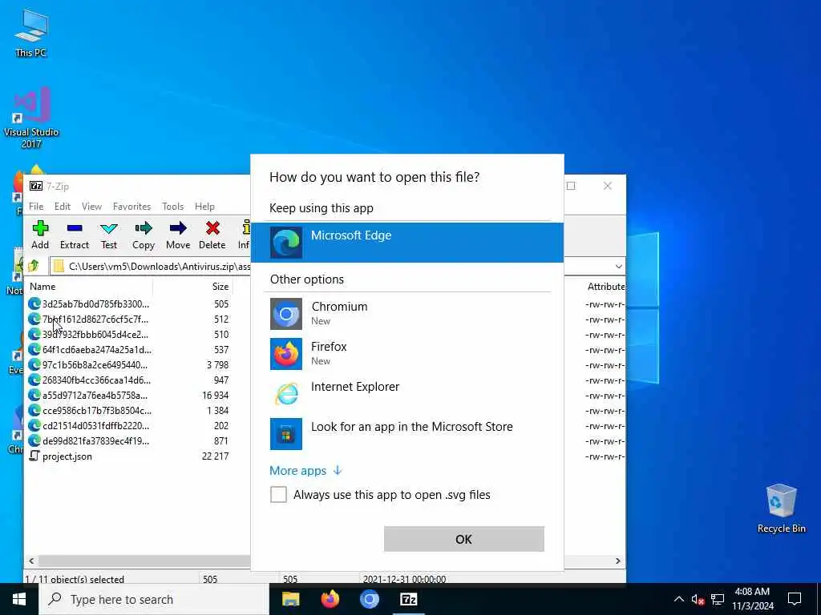821x615 pixels.
Task: Choose Chromium to open the file
Action: 407,314
